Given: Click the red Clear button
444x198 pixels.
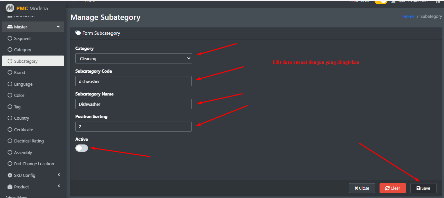Looking at the screenshot, I should [393, 188].
